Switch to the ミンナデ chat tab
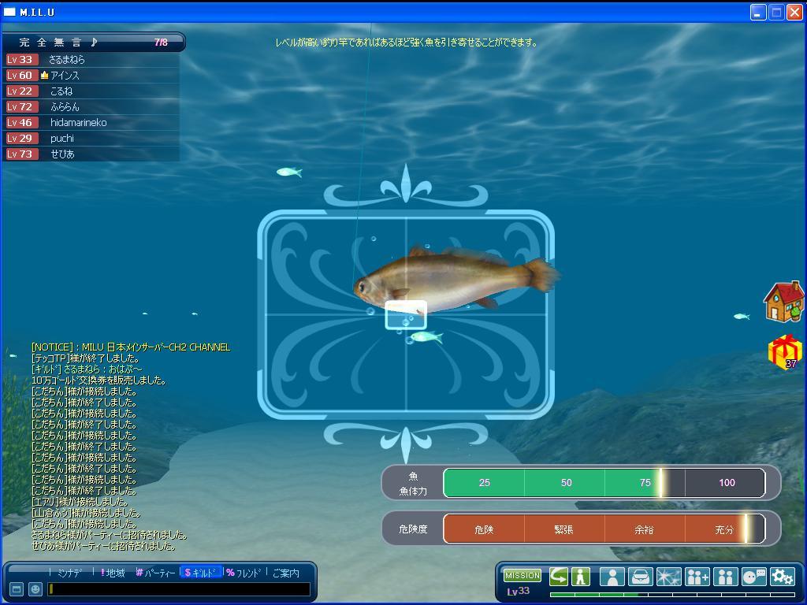Viewport: 807px width, 605px height. click(x=69, y=573)
